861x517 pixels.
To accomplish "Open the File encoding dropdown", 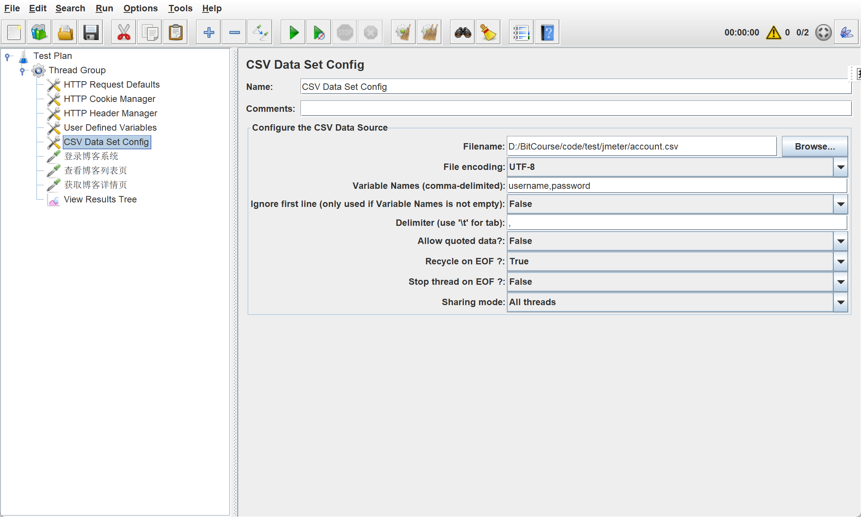I will click(x=841, y=167).
